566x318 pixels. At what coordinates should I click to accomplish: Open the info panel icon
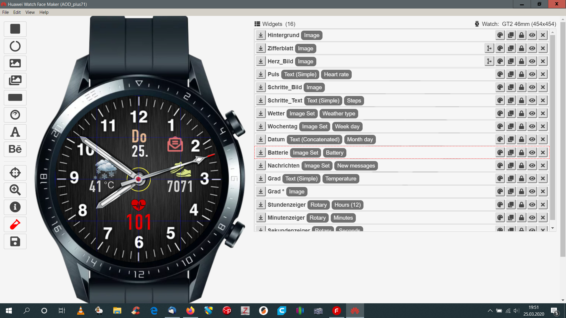(x=15, y=207)
